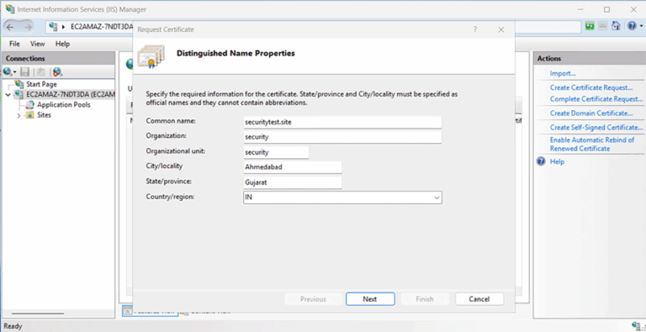Click EC2AMAZ-7NDT3DA in the address bar
646x332 pixels.
pyautogui.click(x=101, y=27)
